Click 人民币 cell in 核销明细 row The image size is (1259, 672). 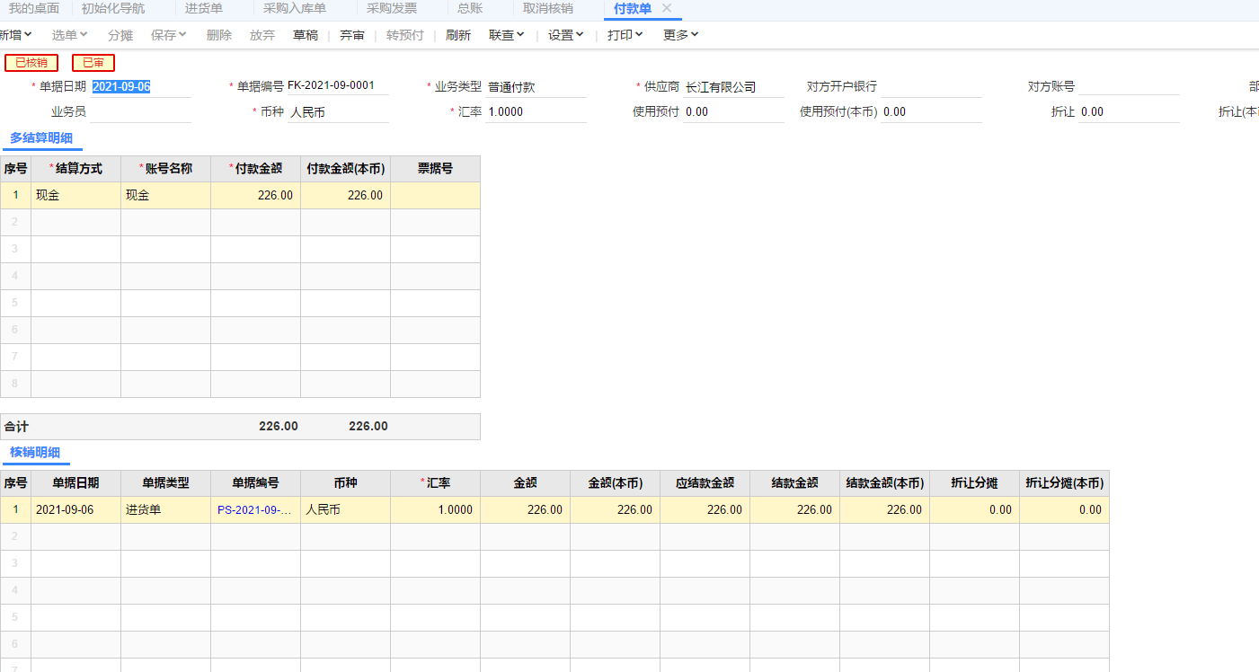point(345,510)
